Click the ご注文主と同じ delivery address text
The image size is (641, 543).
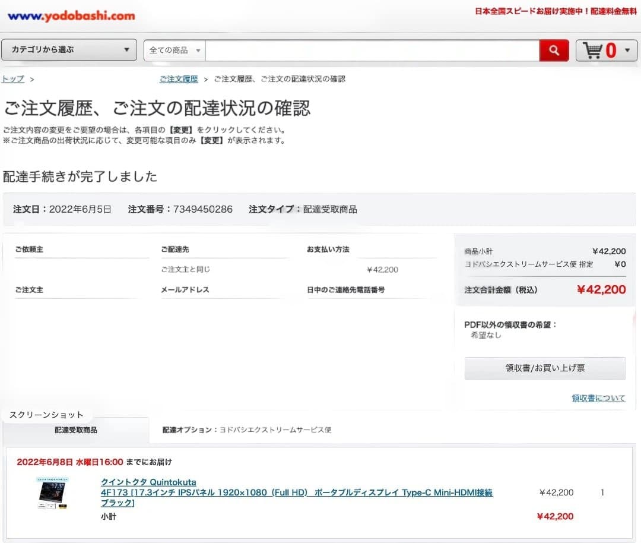click(186, 269)
